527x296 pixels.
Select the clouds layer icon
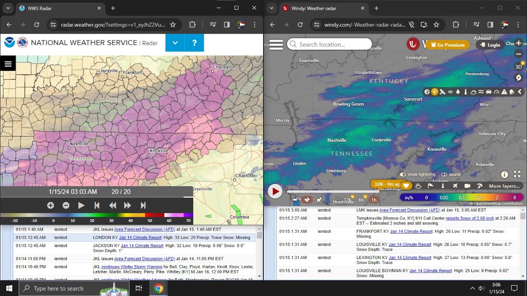(x=473, y=92)
